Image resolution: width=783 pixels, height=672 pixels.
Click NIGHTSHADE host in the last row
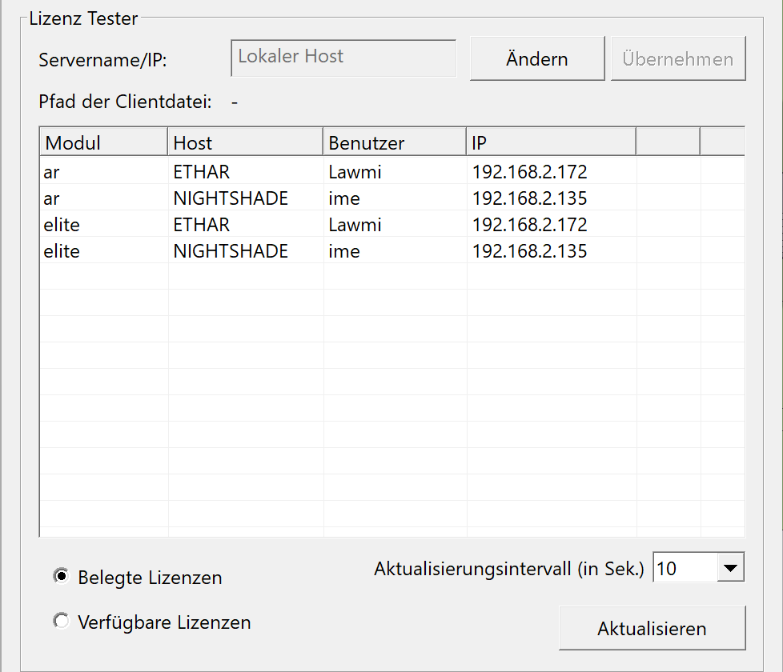(231, 251)
